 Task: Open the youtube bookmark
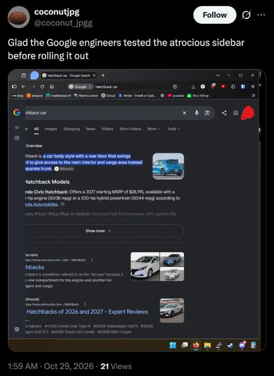click(176, 95)
